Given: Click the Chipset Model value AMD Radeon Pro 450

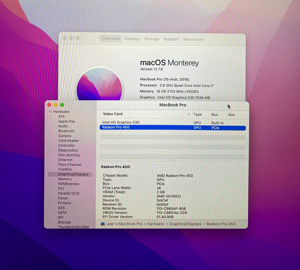Looking at the screenshot, I should (175, 175).
